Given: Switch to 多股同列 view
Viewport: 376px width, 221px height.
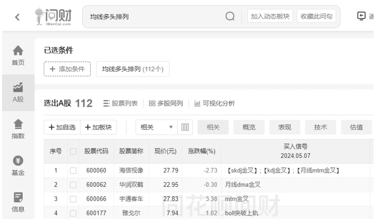Looking at the screenshot, I should 166,103.
